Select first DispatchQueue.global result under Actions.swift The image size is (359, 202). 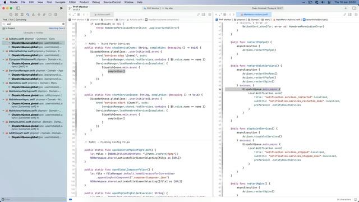(34, 43)
